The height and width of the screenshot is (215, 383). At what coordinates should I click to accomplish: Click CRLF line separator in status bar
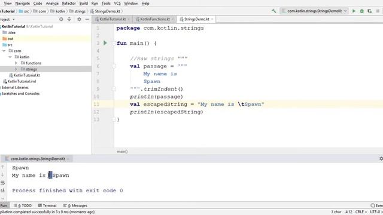click(361, 212)
